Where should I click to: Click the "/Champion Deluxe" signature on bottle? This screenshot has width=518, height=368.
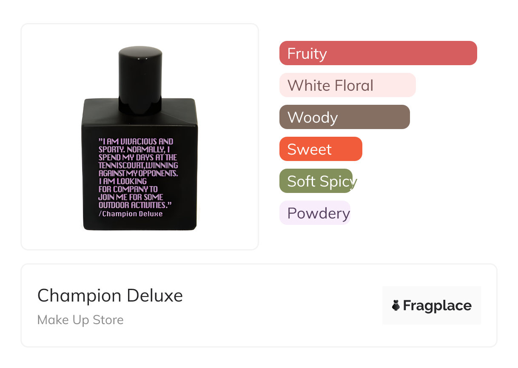131,214
